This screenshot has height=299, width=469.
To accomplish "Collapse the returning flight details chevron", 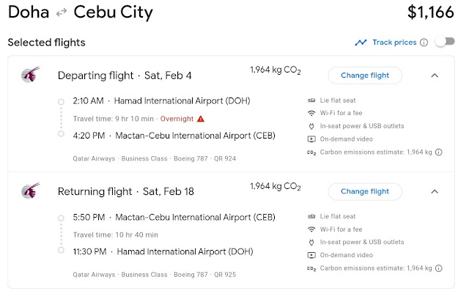I will (x=434, y=191).
